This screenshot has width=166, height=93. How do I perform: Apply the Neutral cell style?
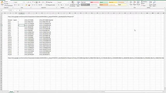(113, 2)
